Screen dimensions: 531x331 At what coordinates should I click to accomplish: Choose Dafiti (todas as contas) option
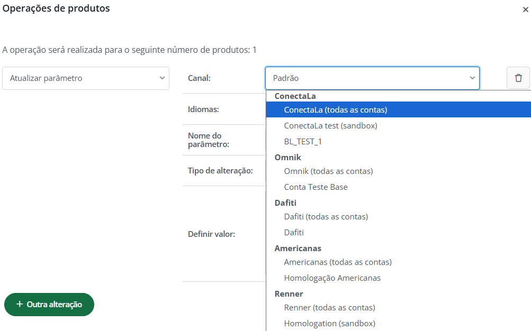click(x=326, y=217)
